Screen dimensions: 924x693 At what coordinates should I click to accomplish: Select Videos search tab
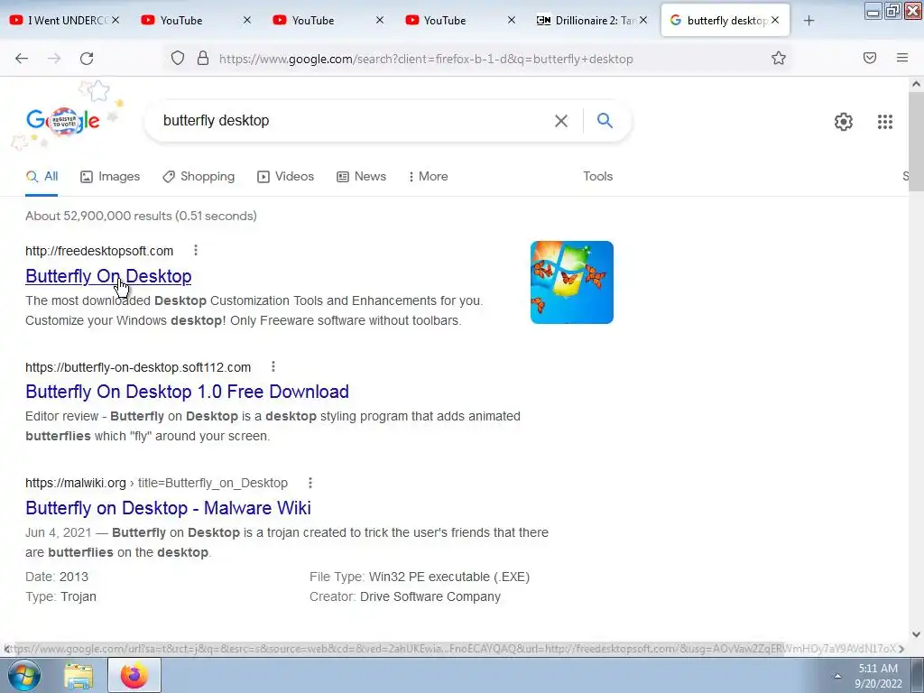[286, 176]
